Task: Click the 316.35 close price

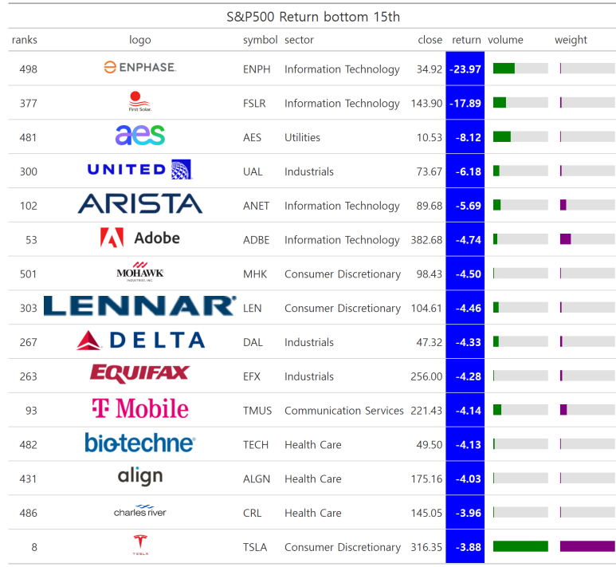Action: [426, 547]
